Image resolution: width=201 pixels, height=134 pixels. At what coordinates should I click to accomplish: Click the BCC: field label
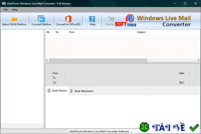(182, 83)
